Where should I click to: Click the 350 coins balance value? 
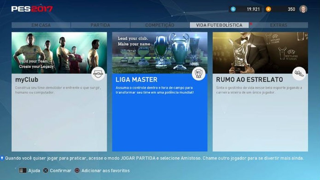tap(291, 9)
